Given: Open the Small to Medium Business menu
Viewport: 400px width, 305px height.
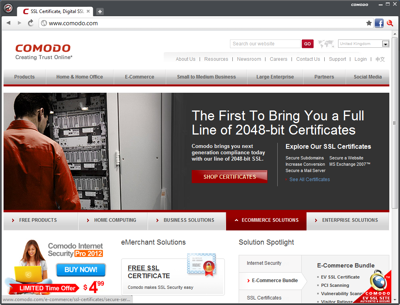Looking at the screenshot, I should pyautogui.click(x=206, y=77).
